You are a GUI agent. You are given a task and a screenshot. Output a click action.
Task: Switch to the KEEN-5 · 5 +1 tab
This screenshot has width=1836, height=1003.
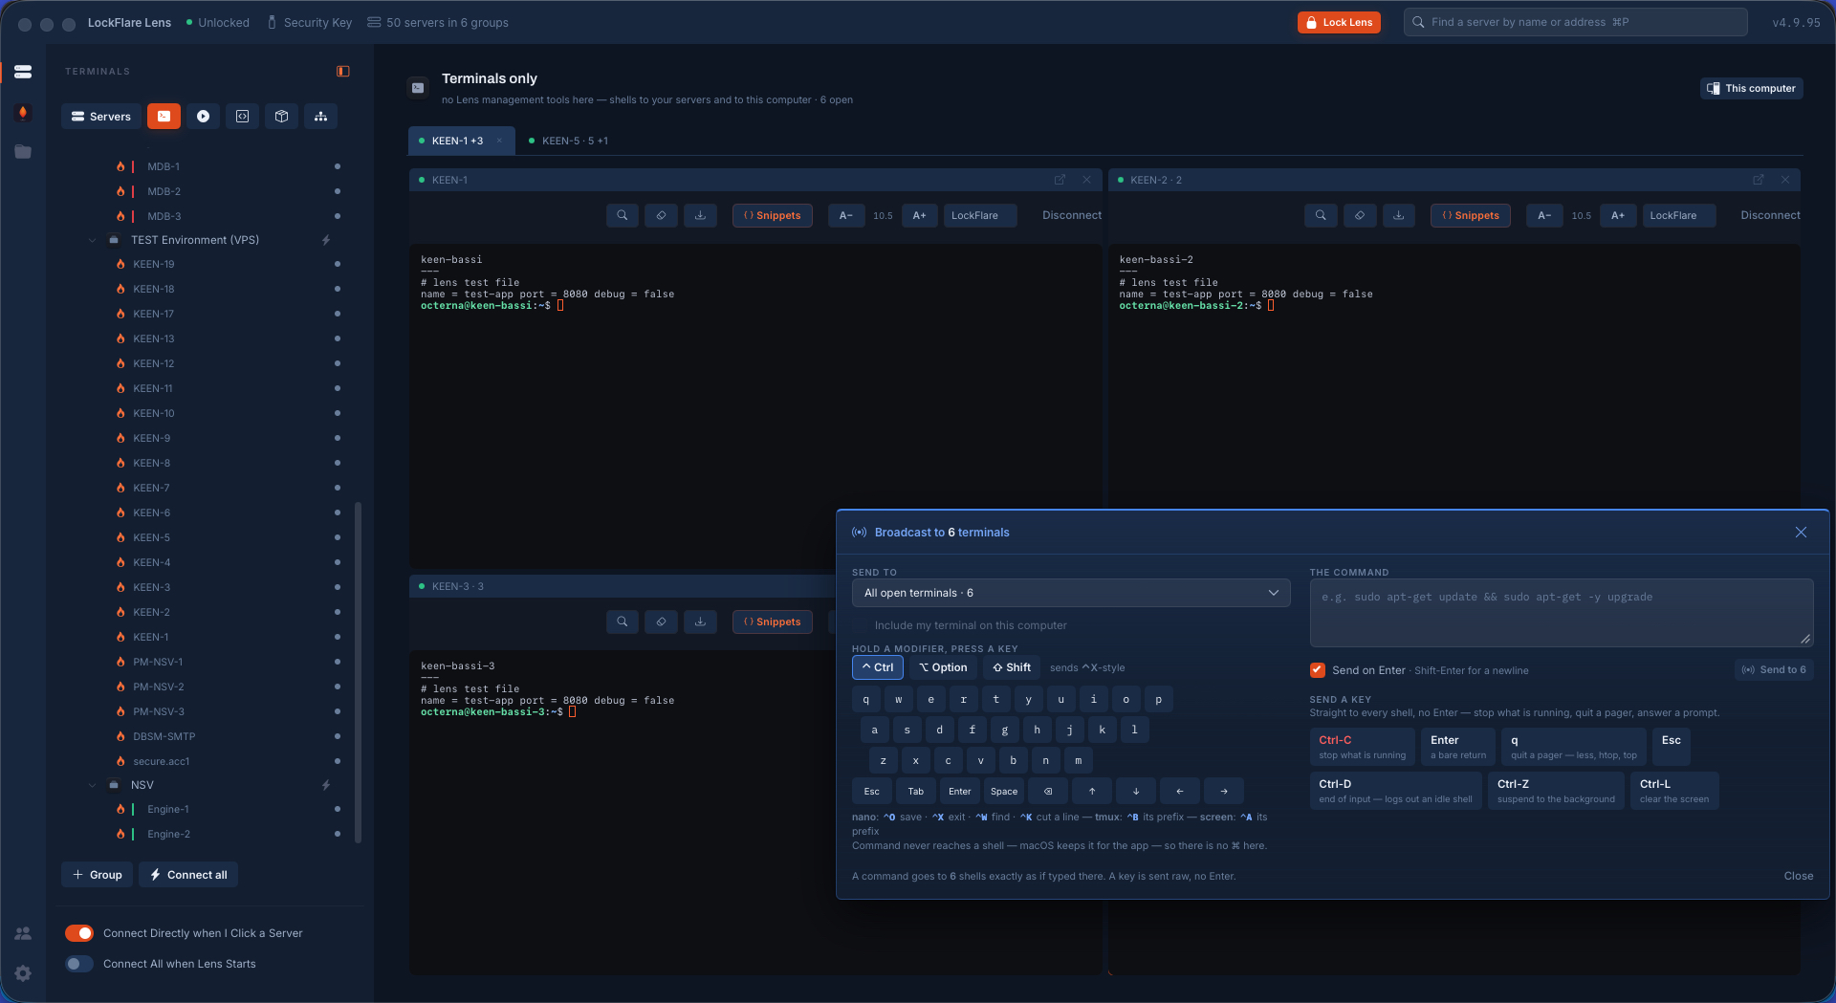(x=570, y=141)
